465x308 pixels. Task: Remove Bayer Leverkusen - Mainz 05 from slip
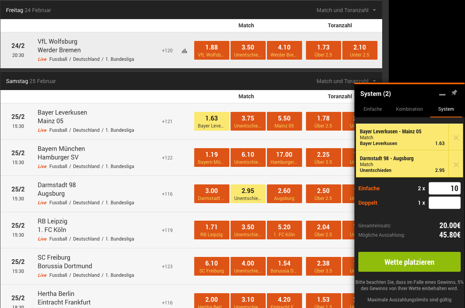(456, 138)
